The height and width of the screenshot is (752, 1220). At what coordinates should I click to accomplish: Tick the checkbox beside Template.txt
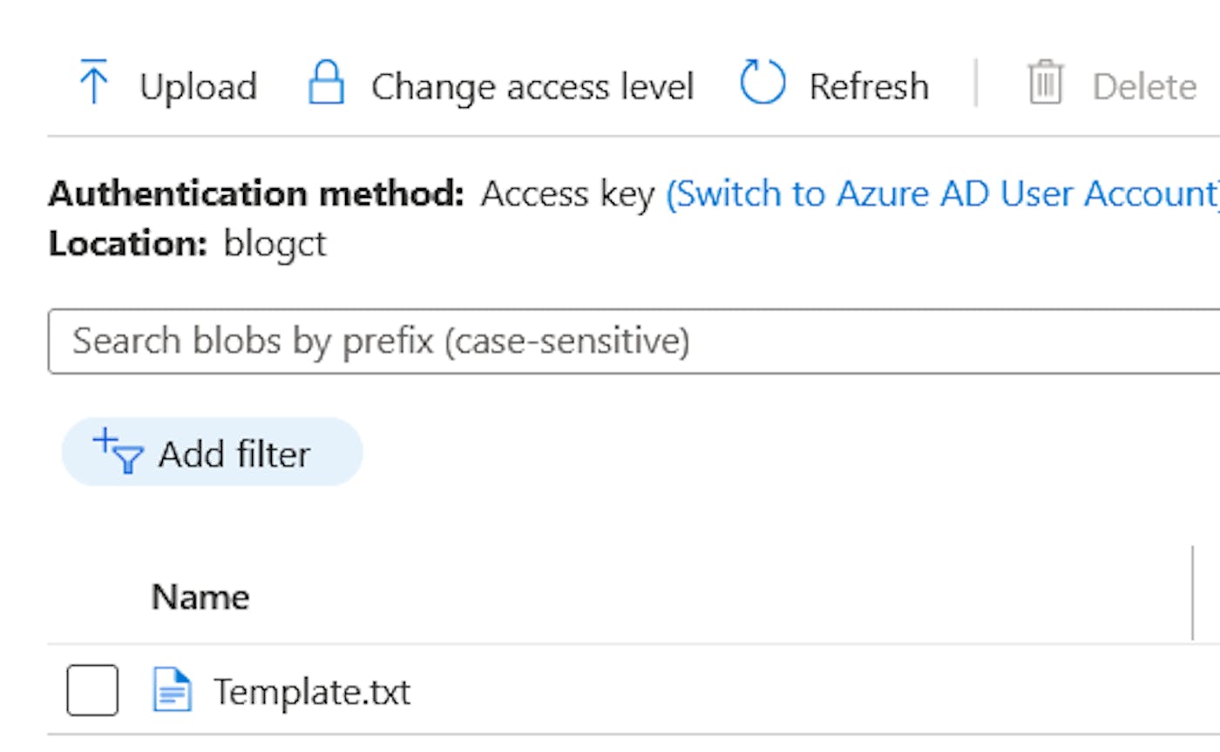[92, 690]
